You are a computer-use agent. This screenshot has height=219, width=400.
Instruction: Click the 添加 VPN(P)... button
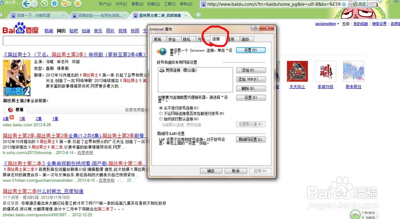251,79
